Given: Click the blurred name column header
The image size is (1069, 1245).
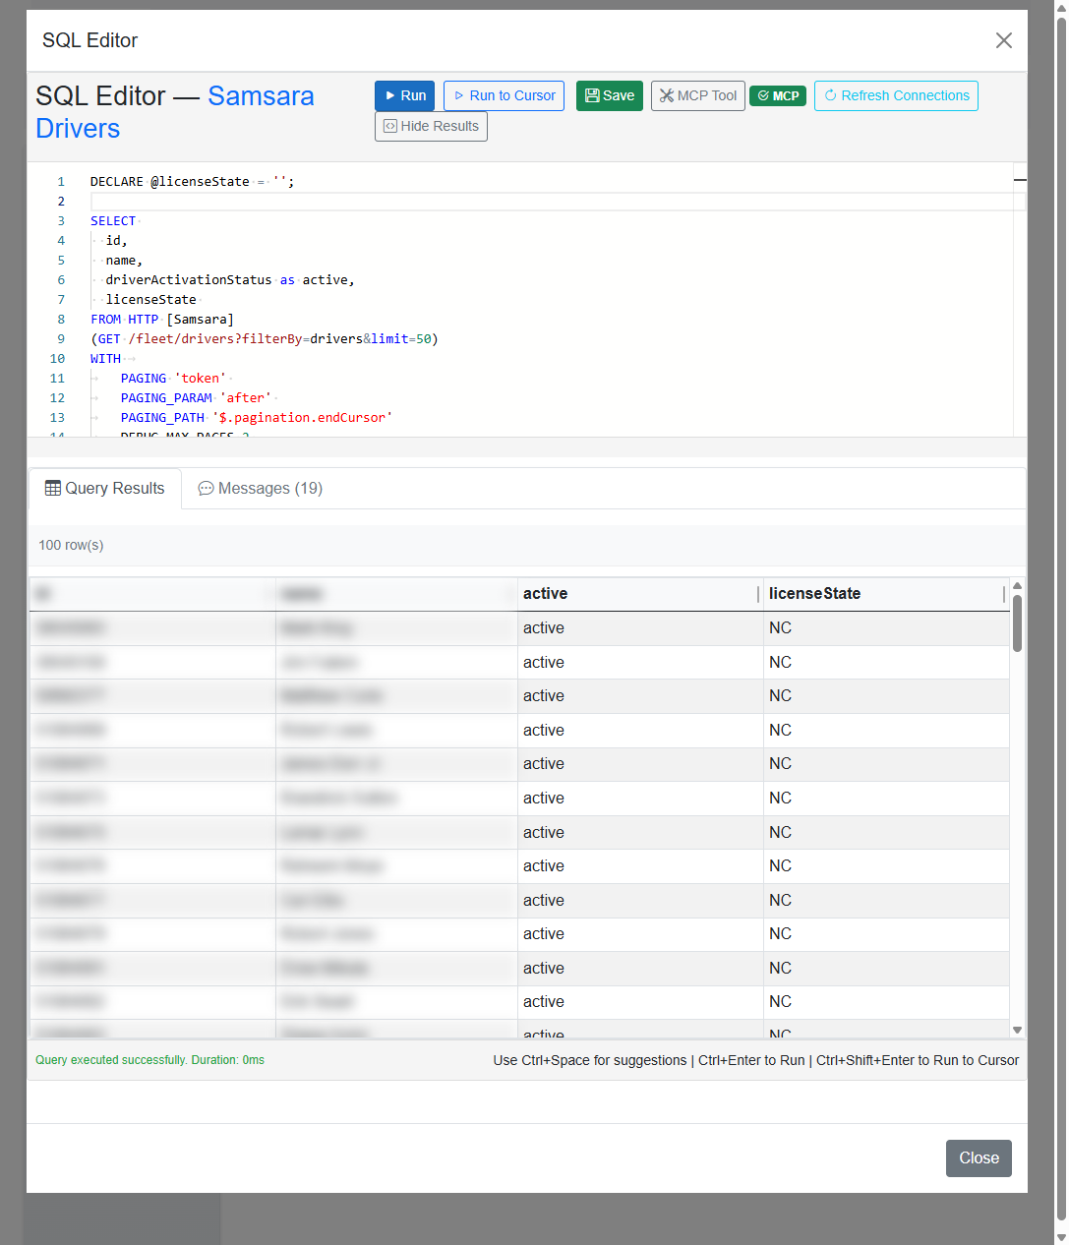Looking at the screenshot, I should [x=396, y=594].
